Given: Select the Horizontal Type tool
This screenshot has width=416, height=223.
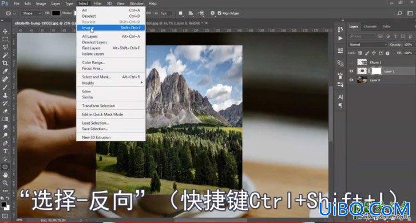Looking at the screenshot, I should click(5, 151).
